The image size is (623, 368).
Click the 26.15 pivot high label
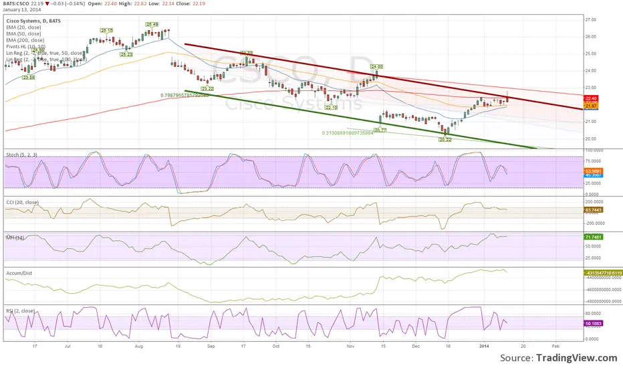click(x=106, y=30)
